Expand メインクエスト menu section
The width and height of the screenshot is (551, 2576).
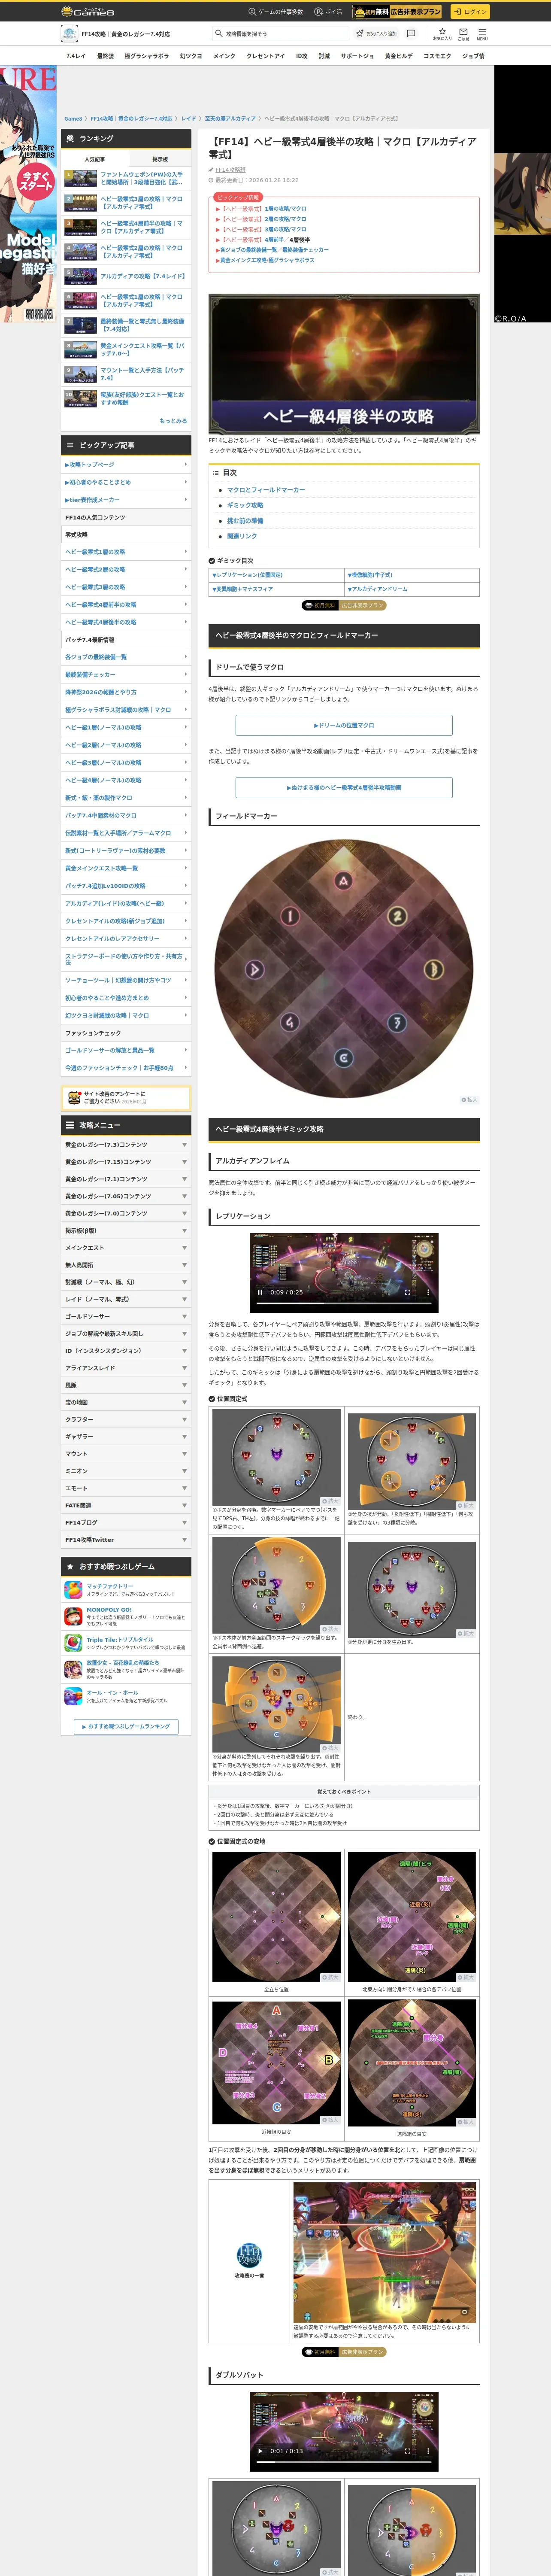(x=126, y=1248)
